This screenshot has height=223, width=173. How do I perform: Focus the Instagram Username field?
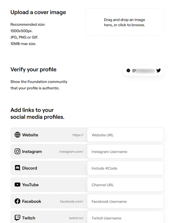pos(125,151)
